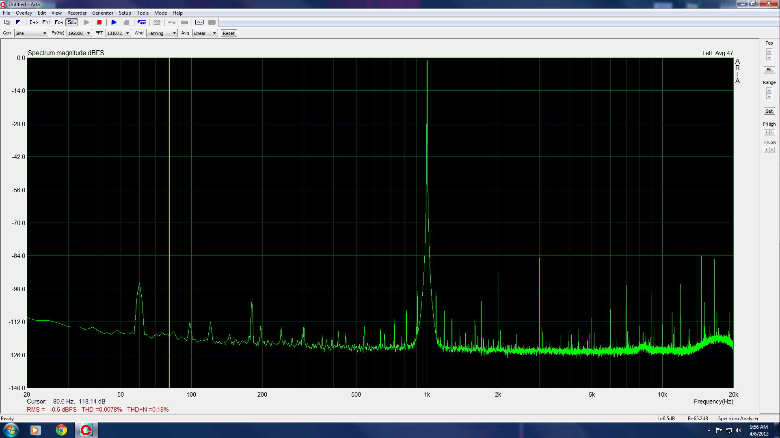The image size is (780, 438).
Task: Click the gray rectangle toolbar icon after key
Action: click(184, 22)
